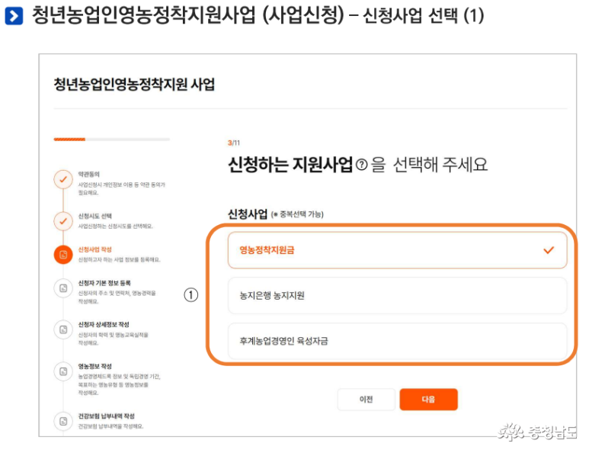Click the checkmark on 영농정착지원금 option
The height and width of the screenshot is (450, 589).
coord(549,250)
